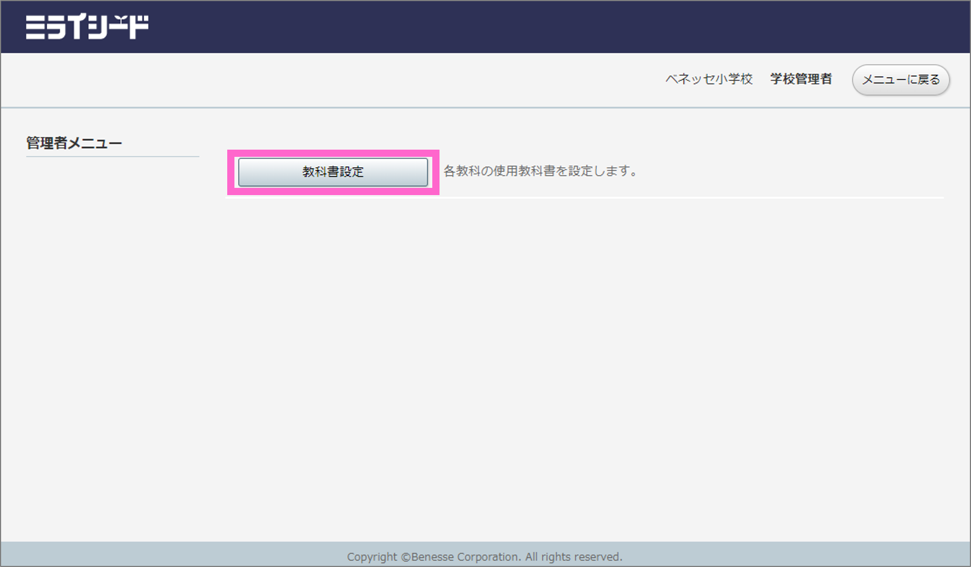Click the 各教科の使用教科書を設定します description text
Image resolution: width=971 pixels, height=567 pixels.
tap(540, 171)
